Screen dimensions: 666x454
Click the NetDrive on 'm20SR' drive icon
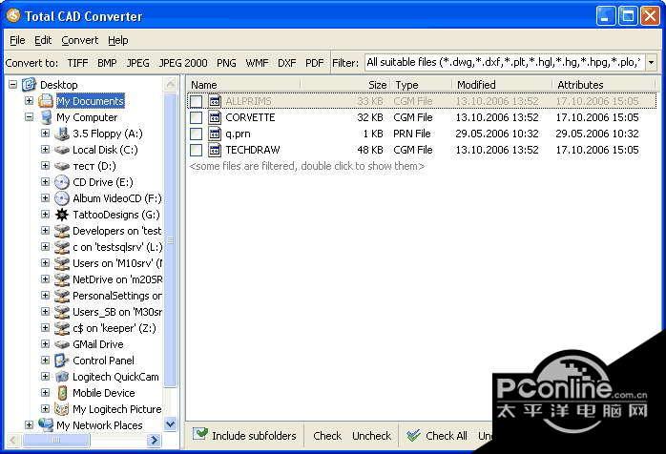[62, 279]
